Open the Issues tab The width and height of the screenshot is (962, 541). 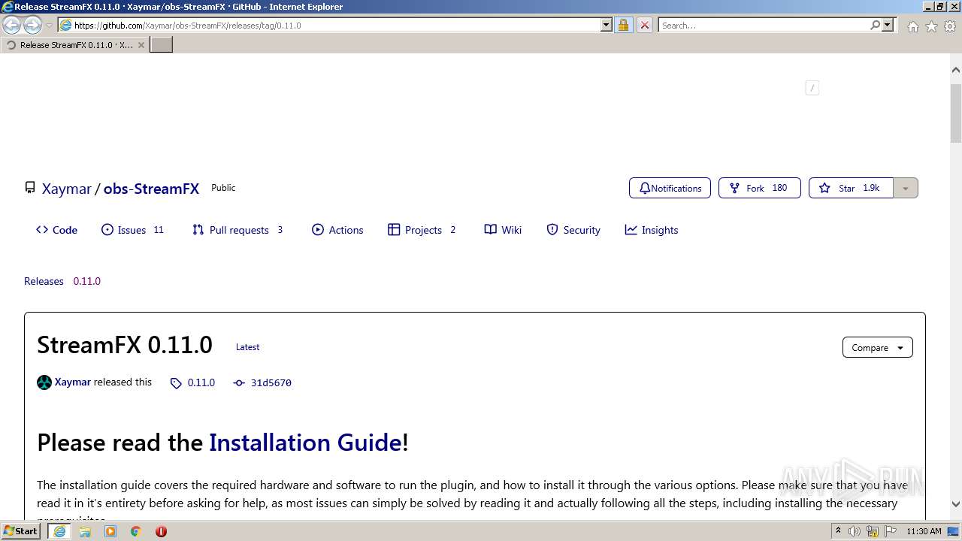tap(132, 230)
